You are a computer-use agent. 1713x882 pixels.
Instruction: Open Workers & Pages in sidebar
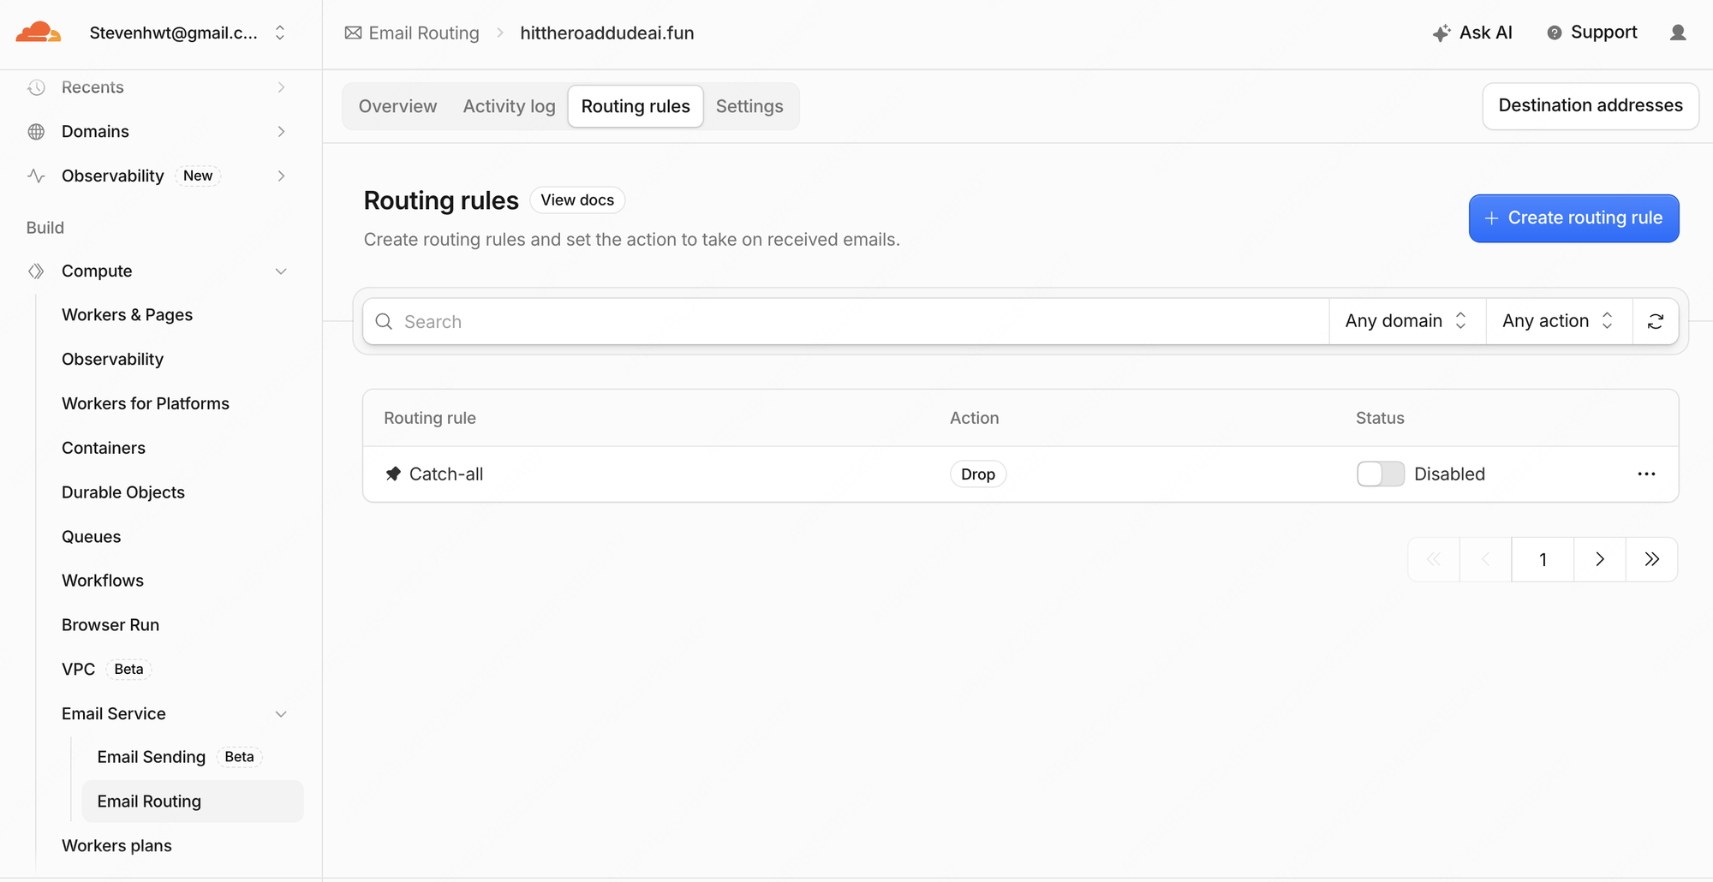tap(127, 315)
